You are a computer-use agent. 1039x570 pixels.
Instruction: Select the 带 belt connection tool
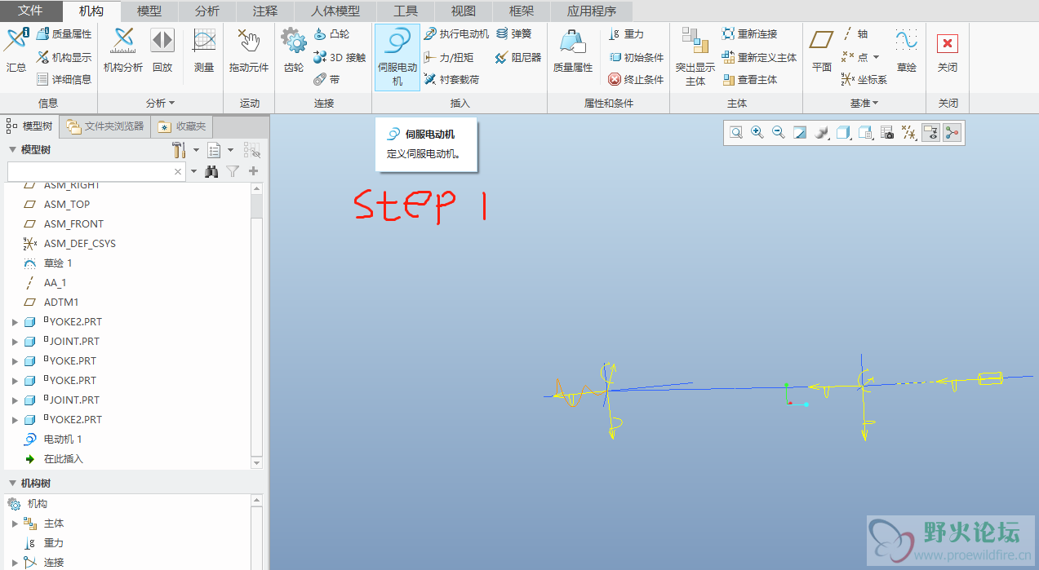327,80
